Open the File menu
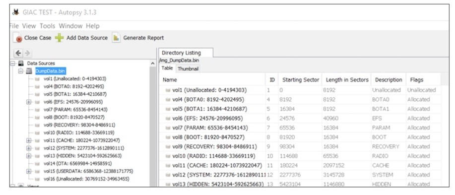The width and height of the screenshot is (455, 195). (14, 26)
